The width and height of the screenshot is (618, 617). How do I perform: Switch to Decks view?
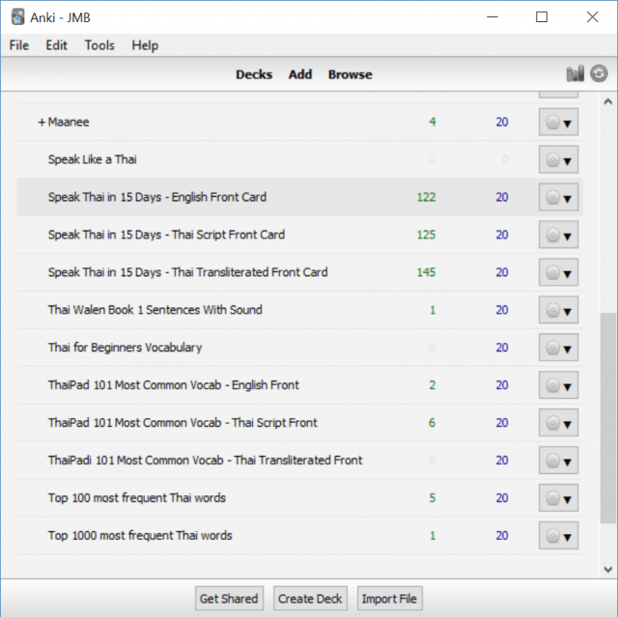(254, 74)
